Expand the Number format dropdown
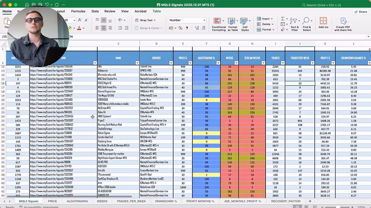 204,20
